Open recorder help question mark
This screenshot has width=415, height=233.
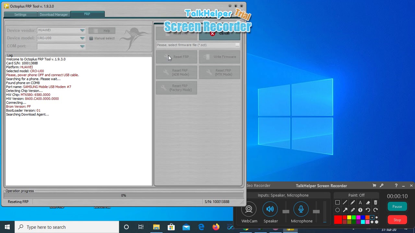click(396, 185)
